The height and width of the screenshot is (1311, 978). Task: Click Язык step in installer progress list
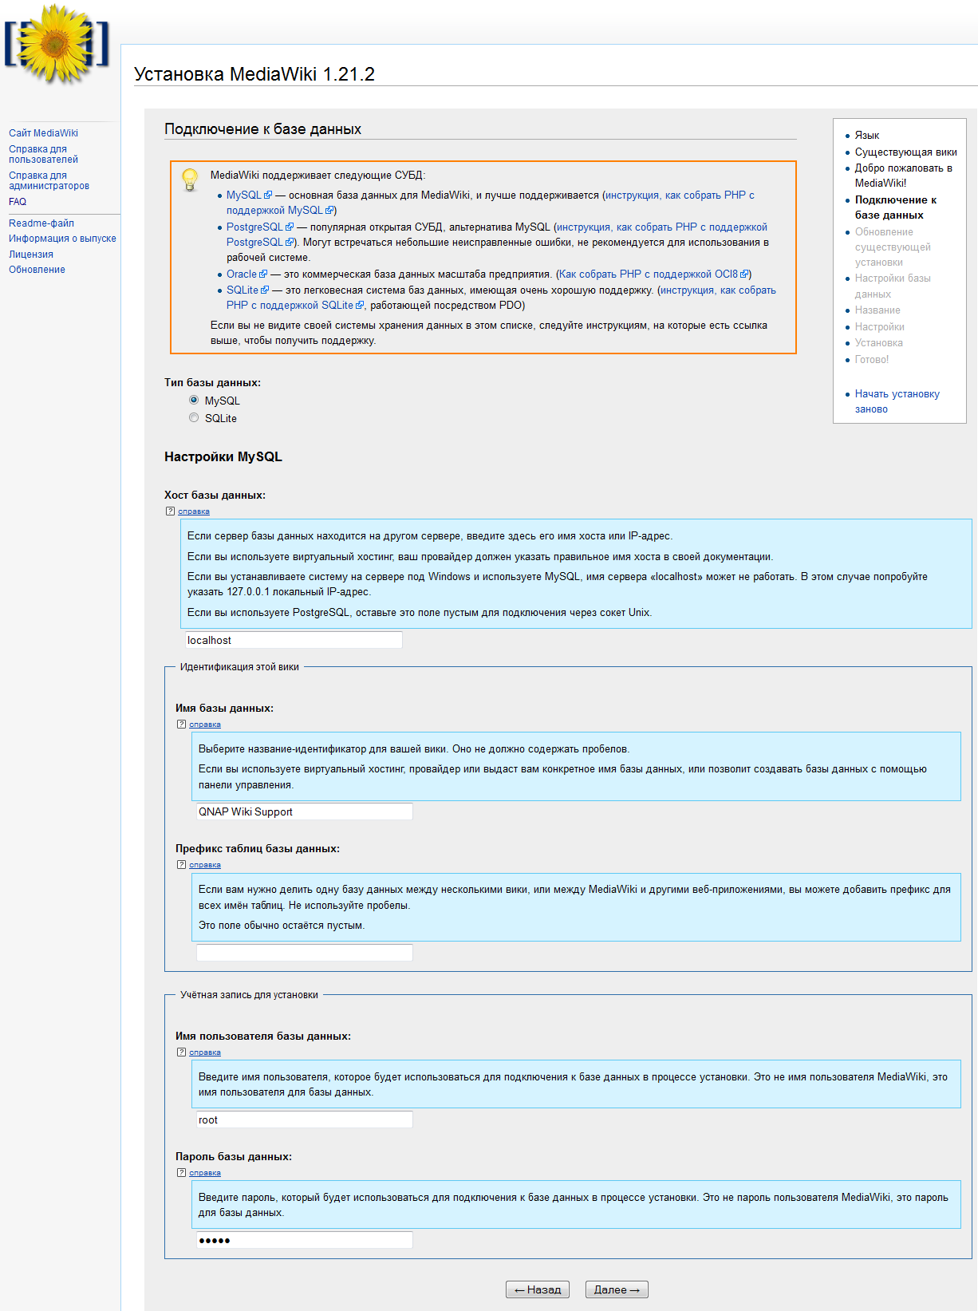867,136
